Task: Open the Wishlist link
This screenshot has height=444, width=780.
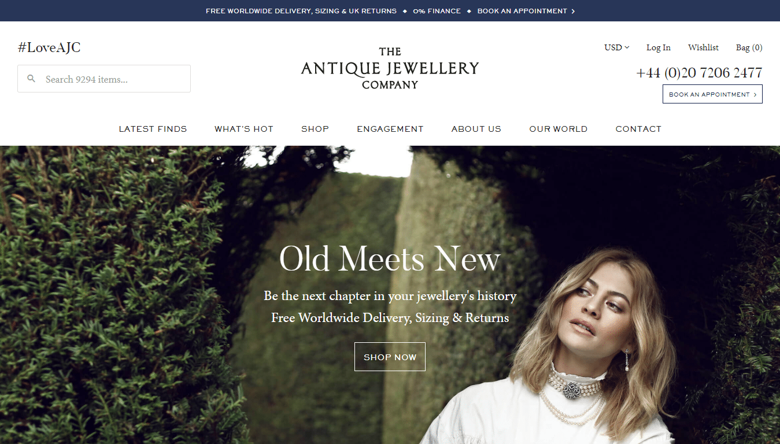Action: 703,47
